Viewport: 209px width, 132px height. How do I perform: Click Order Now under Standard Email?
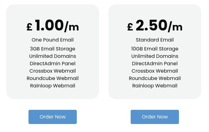coord(155,117)
